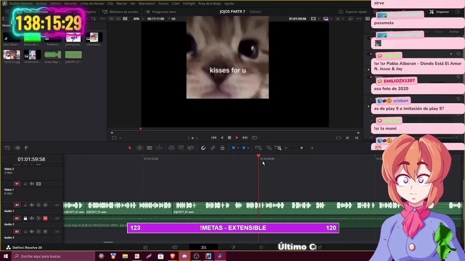Switch to the Edit page icon
This screenshot has width=465, height=261.
pyautogui.click(x=203, y=247)
